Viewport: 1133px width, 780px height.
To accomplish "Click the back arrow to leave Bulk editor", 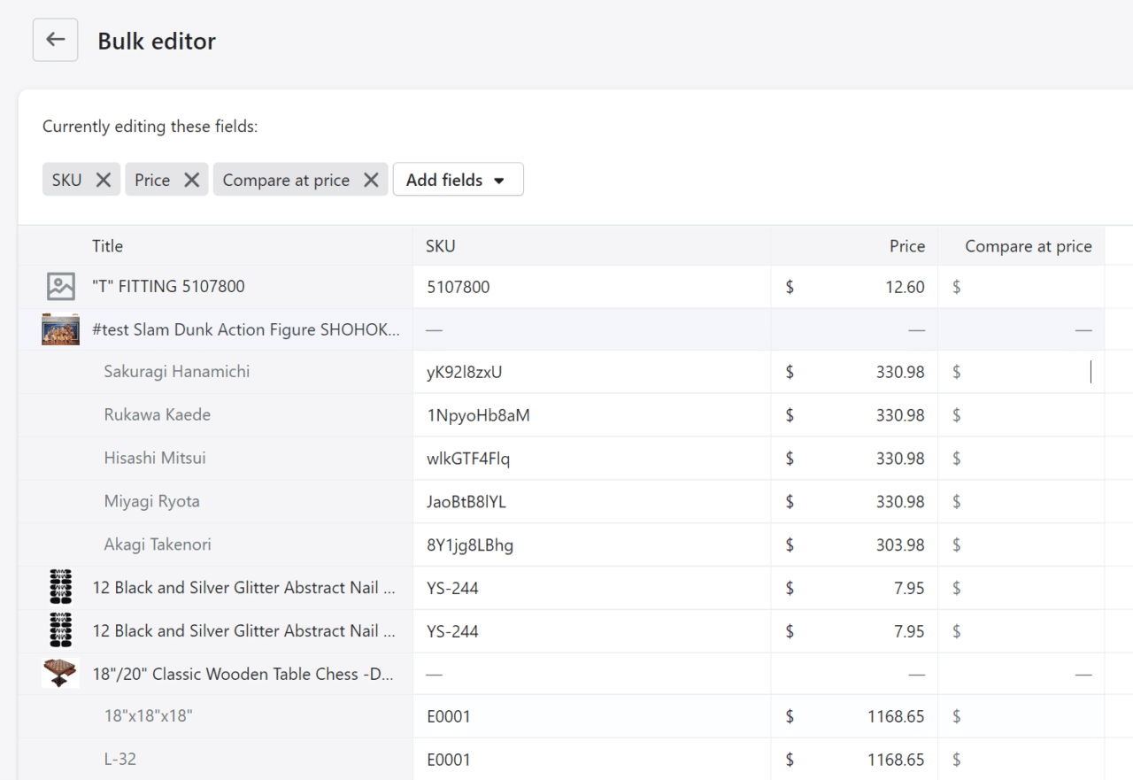I will click(x=55, y=40).
